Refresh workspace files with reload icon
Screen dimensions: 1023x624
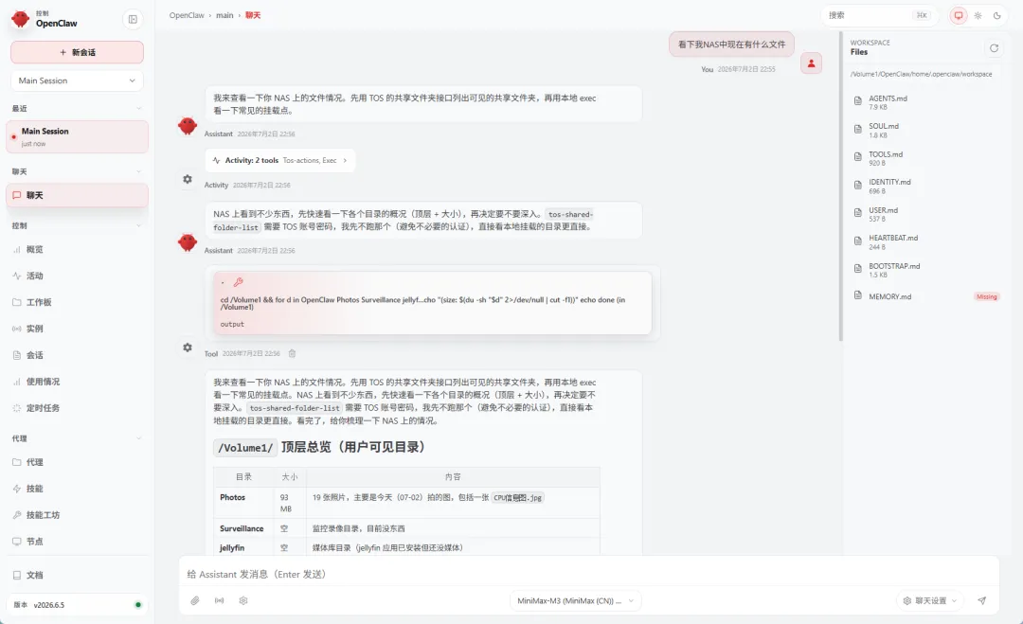[x=994, y=47]
